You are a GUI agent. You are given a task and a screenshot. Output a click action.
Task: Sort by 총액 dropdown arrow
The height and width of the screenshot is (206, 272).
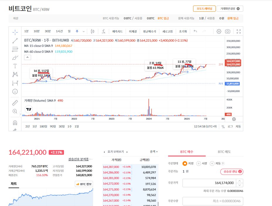point(157,152)
